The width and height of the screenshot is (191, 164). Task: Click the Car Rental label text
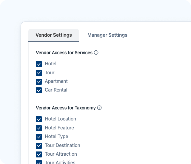point(56,90)
